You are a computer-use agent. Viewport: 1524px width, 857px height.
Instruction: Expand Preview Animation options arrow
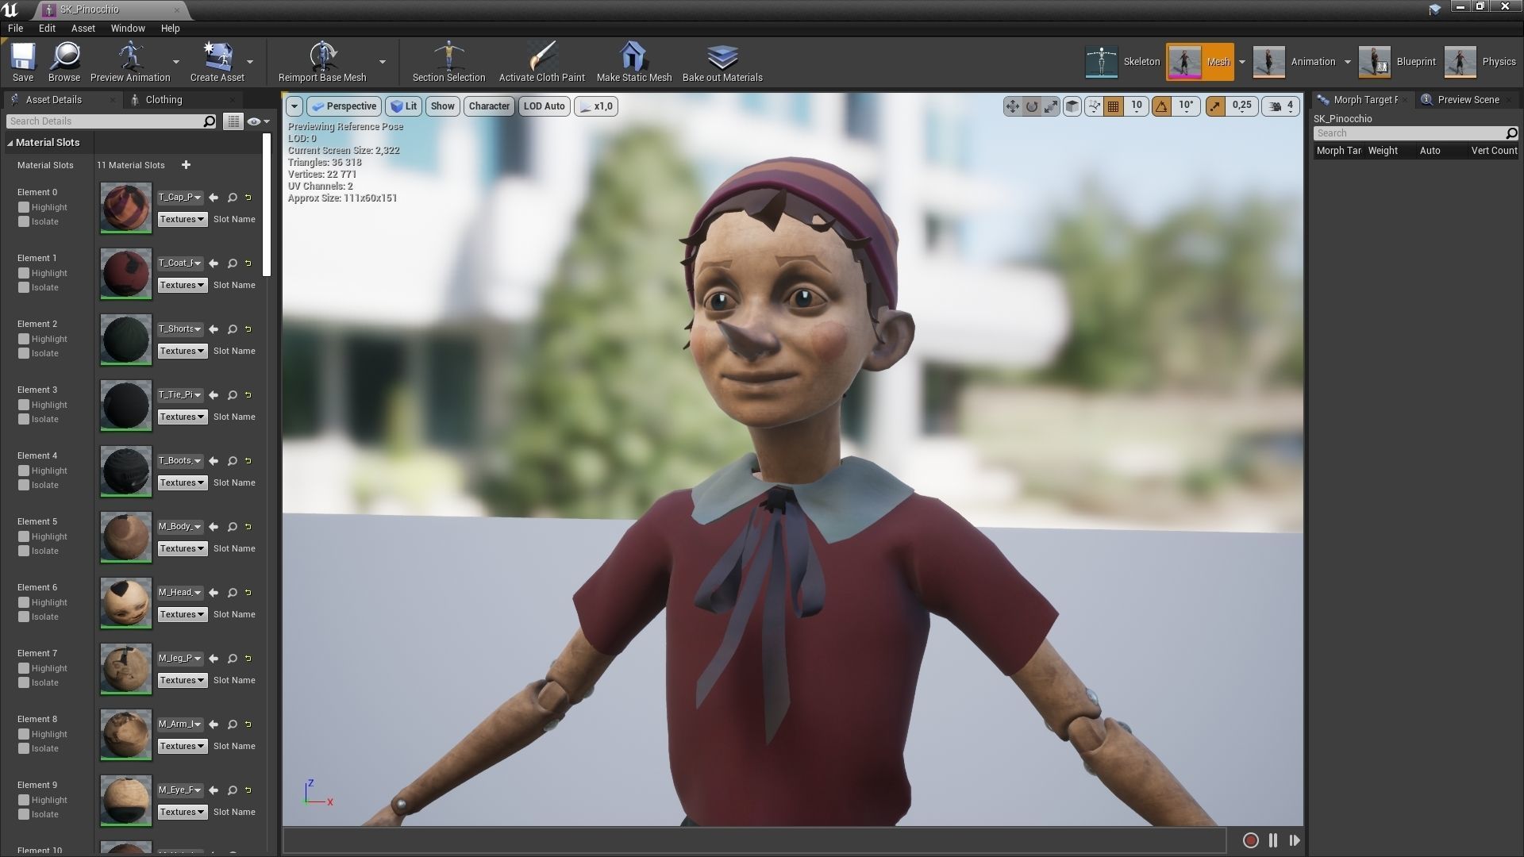[176, 62]
